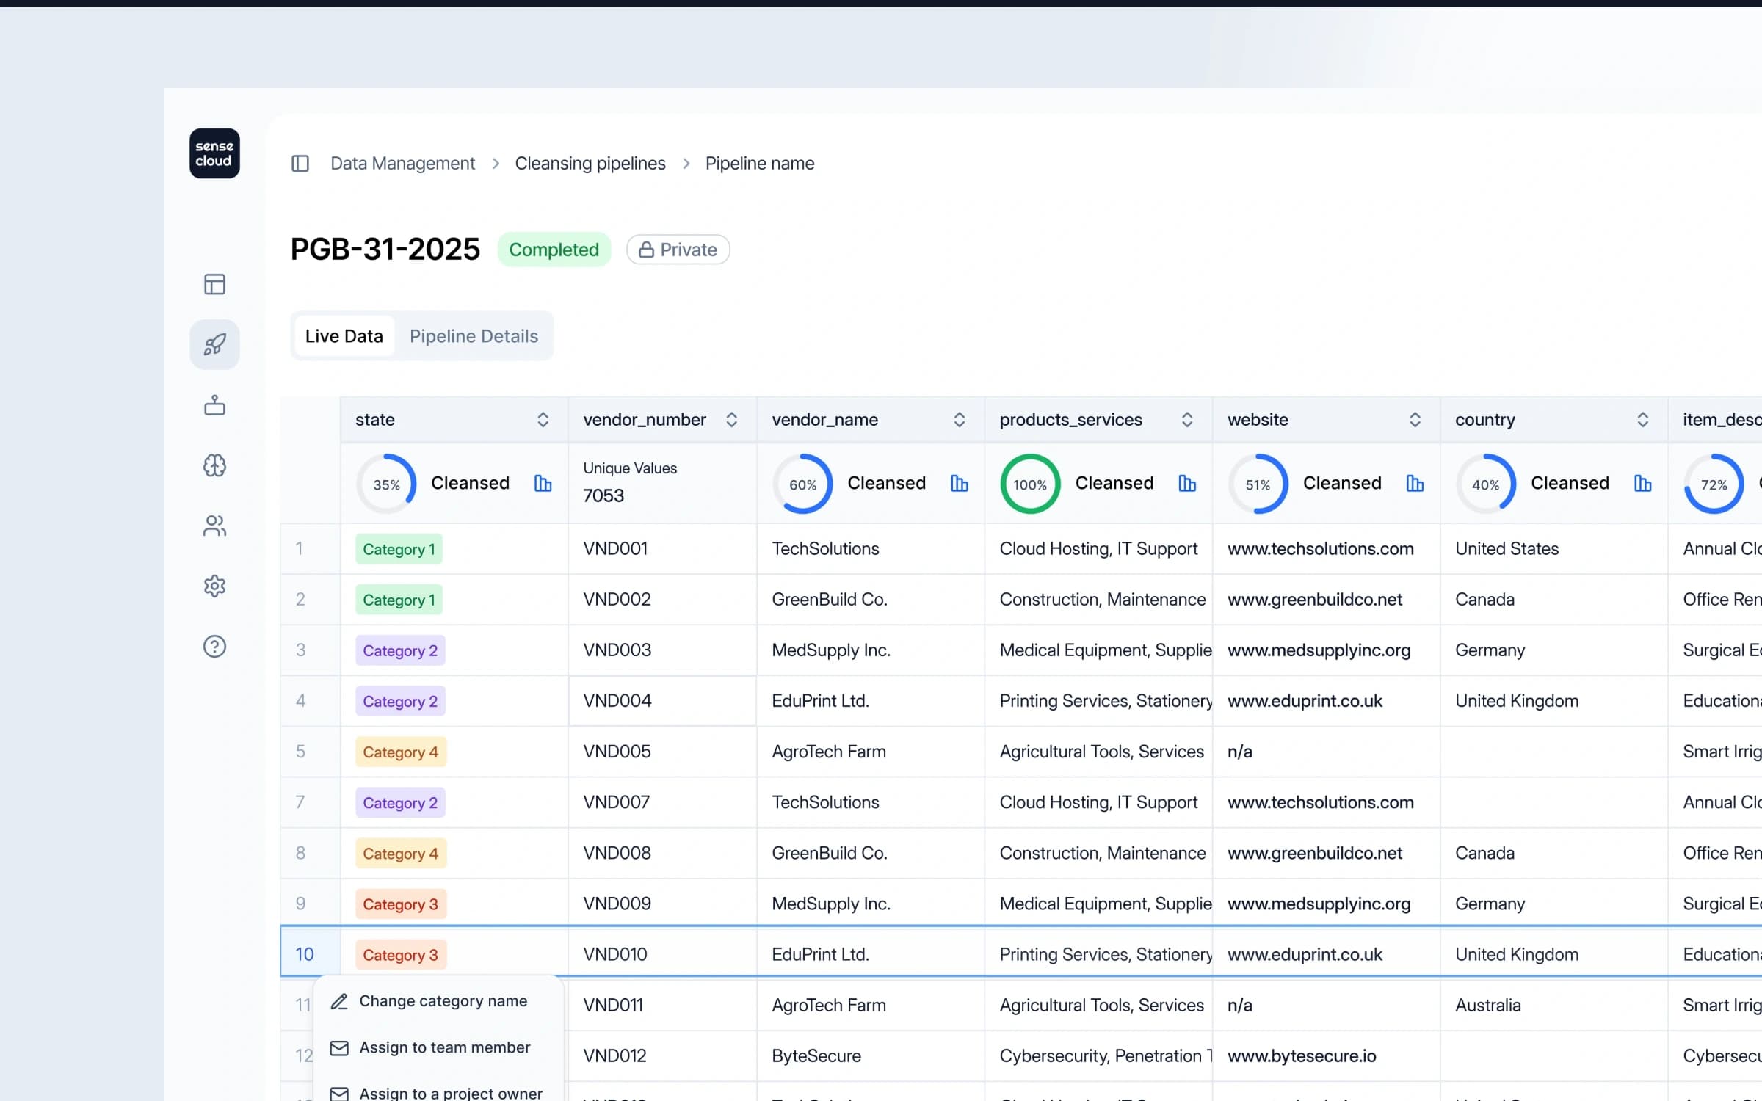Image resolution: width=1762 pixels, height=1101 pixels.
Task: Choose Change category name menu entry
Action: click(x=438, y=1001)
